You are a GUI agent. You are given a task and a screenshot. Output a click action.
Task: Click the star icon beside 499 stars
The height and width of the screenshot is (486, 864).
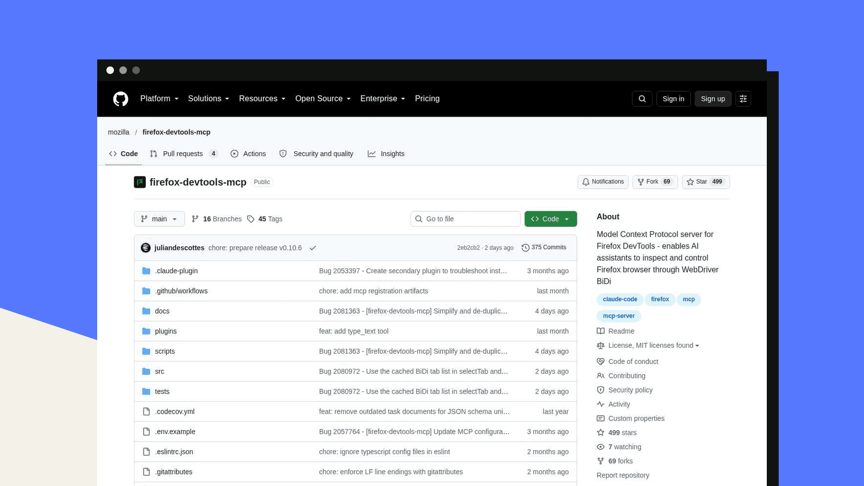point(600,433)
